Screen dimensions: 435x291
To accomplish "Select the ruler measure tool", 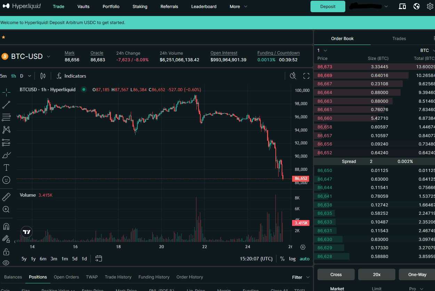I will pyautogui.click(x=6, y=197).
